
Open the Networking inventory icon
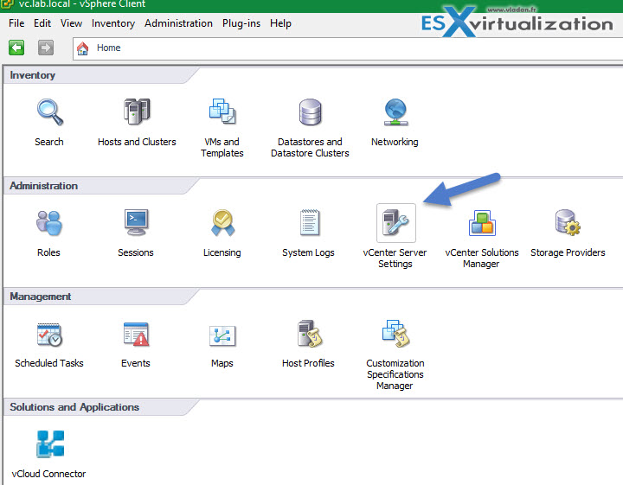tap(395, 112)
